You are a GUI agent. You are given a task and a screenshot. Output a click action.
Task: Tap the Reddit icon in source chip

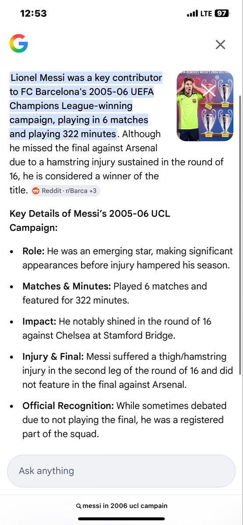tap(36, 191)
